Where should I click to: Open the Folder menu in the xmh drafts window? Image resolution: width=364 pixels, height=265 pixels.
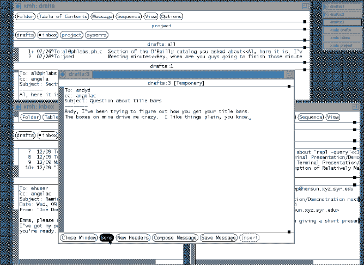[x=25, y=17]
